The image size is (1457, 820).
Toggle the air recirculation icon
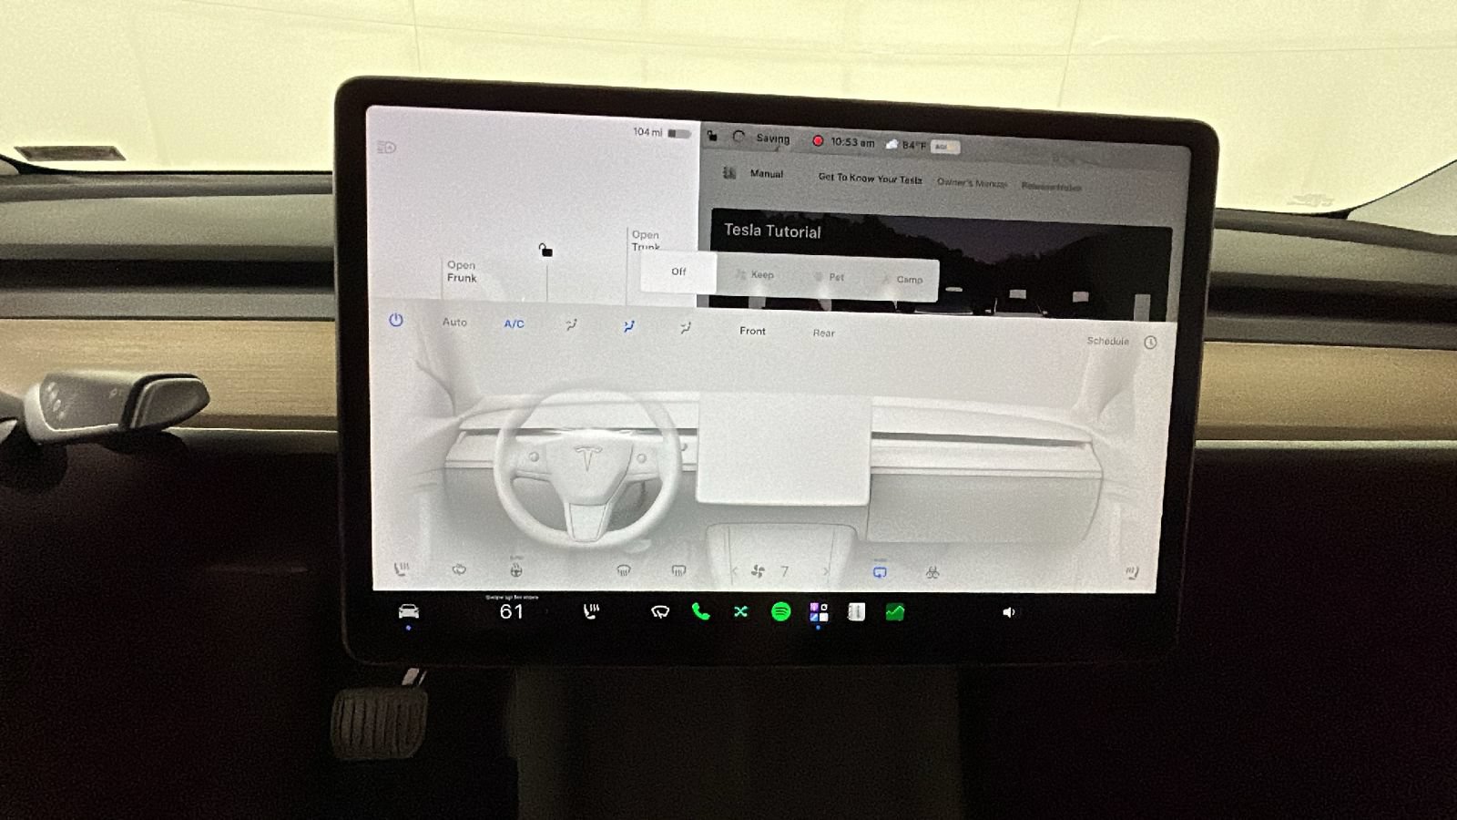tap(880, 571)
